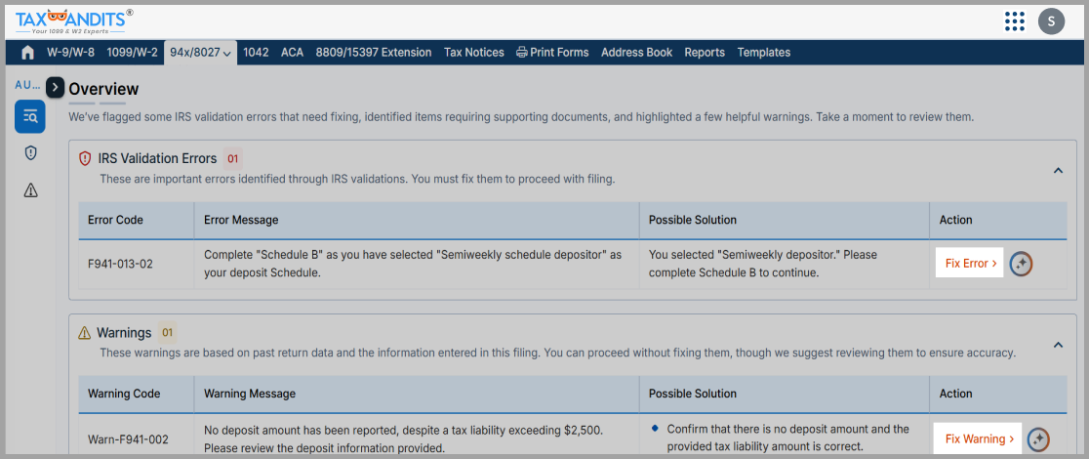Open the Print Forms menu
Viewport: 1089px width, 459px height.
coord(552,53)
